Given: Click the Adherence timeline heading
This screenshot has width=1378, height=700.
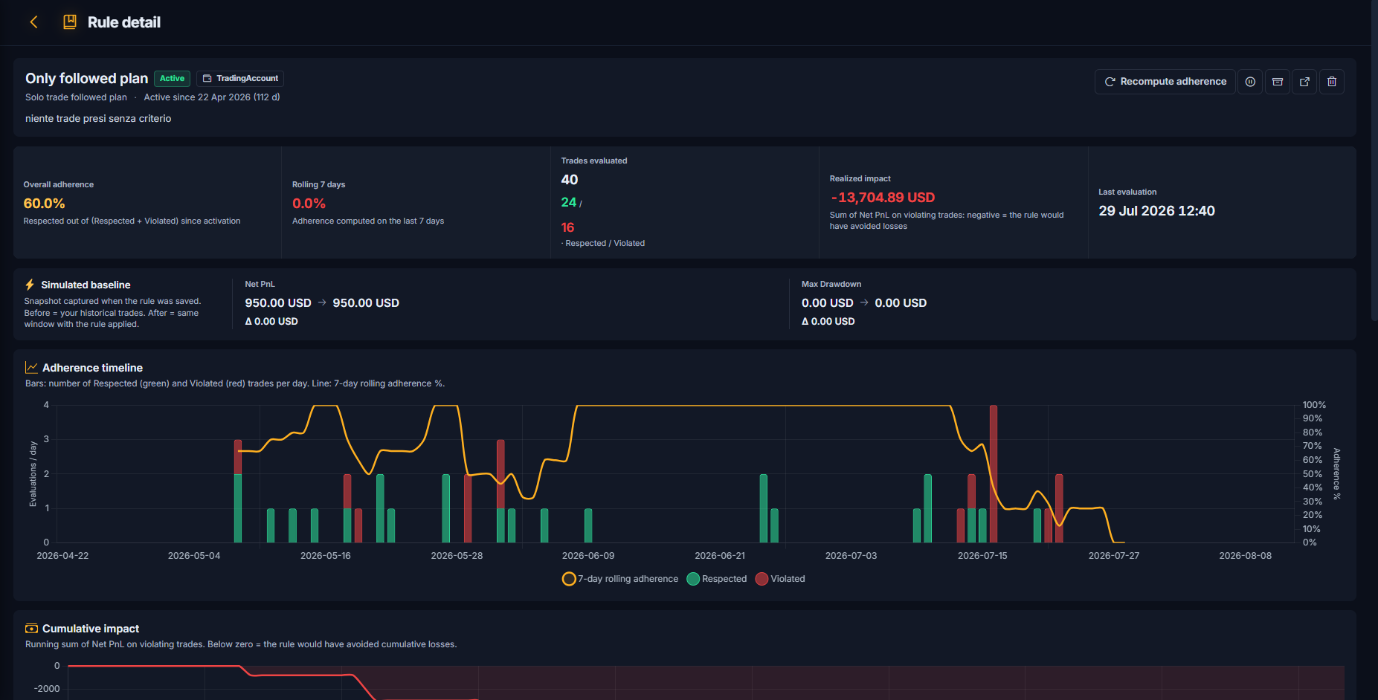Looking at the screenshot, I should click(92, 368).
